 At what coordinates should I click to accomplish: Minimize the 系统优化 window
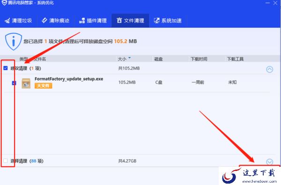pyautogui.click(x=267, y=3)
